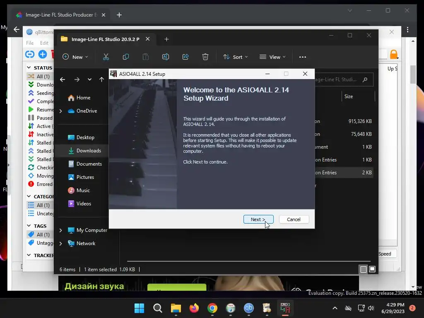
Task: Open qBittorrent from taskbar
Action: [249, 308]
